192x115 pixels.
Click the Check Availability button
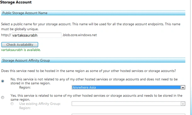tap(20, 44)
